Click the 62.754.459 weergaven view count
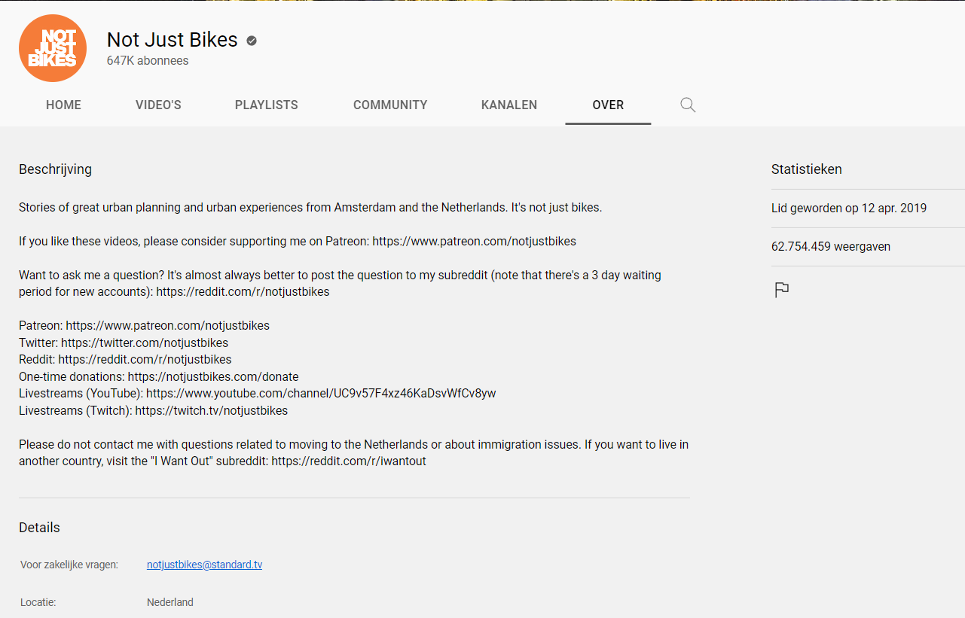The image size is (965, 618). (x=831, y=247)
